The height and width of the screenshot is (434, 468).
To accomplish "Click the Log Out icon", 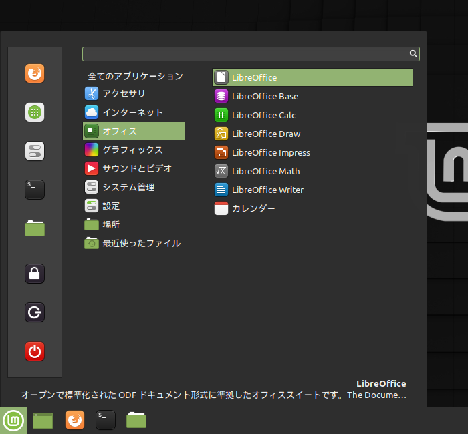I will click(35, 312).
